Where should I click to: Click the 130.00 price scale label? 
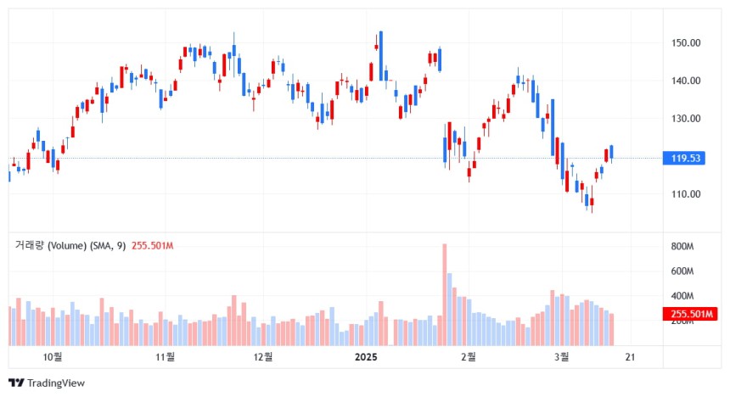(685, 119)
